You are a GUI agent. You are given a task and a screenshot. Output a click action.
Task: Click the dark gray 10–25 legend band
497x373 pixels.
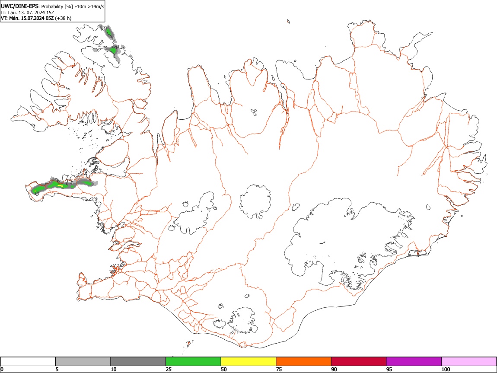[138, 361]
